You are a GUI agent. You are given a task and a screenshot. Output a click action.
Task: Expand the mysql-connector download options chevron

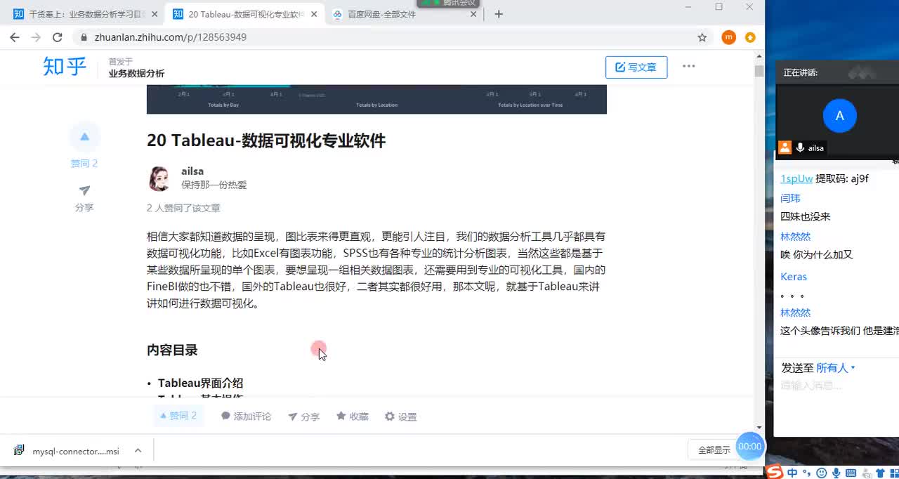(x=138, y=451)
